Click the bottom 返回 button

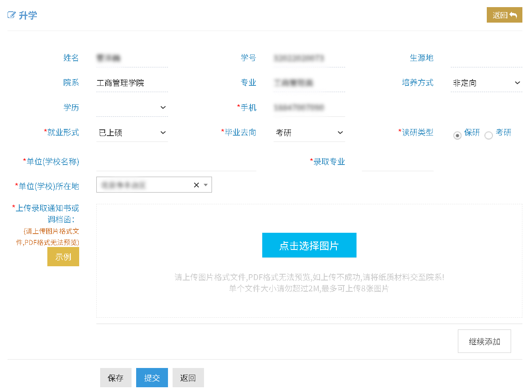coord(188,378)
